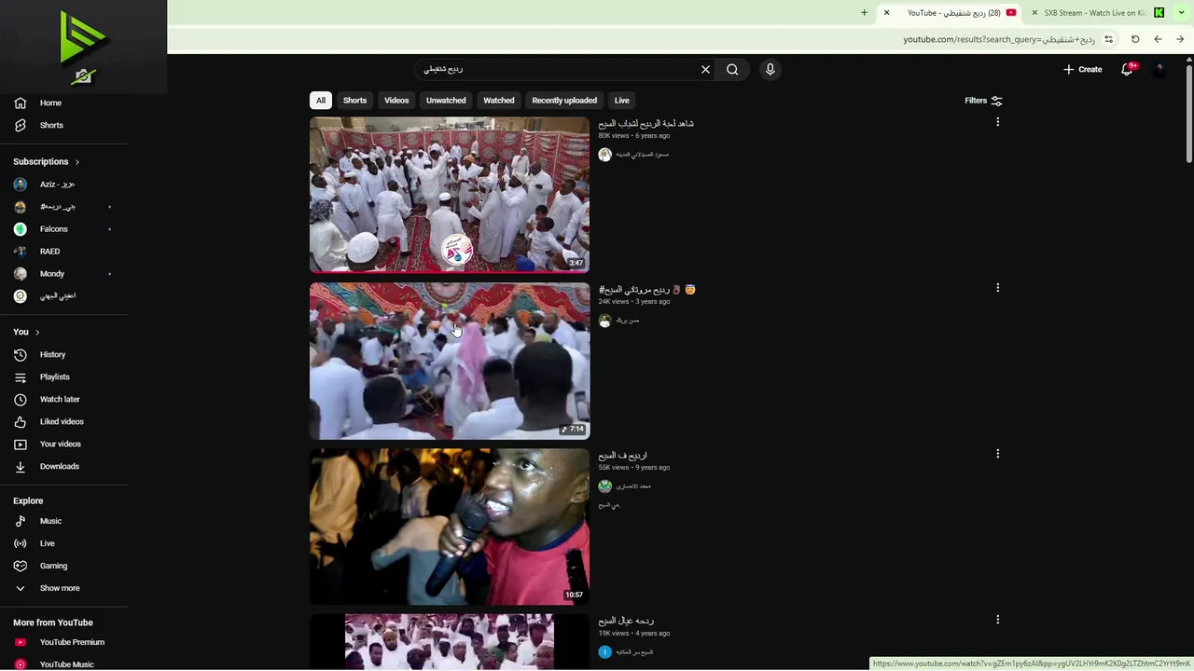Switch to the SXB Stream Kick tab
This screenshot has height=671, width=1194.
1097,13
